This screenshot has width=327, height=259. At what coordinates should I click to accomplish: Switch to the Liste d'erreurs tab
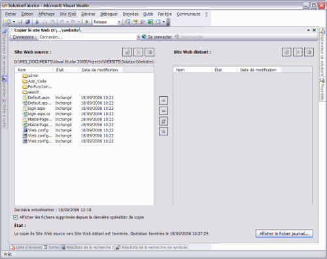(26, 247)
